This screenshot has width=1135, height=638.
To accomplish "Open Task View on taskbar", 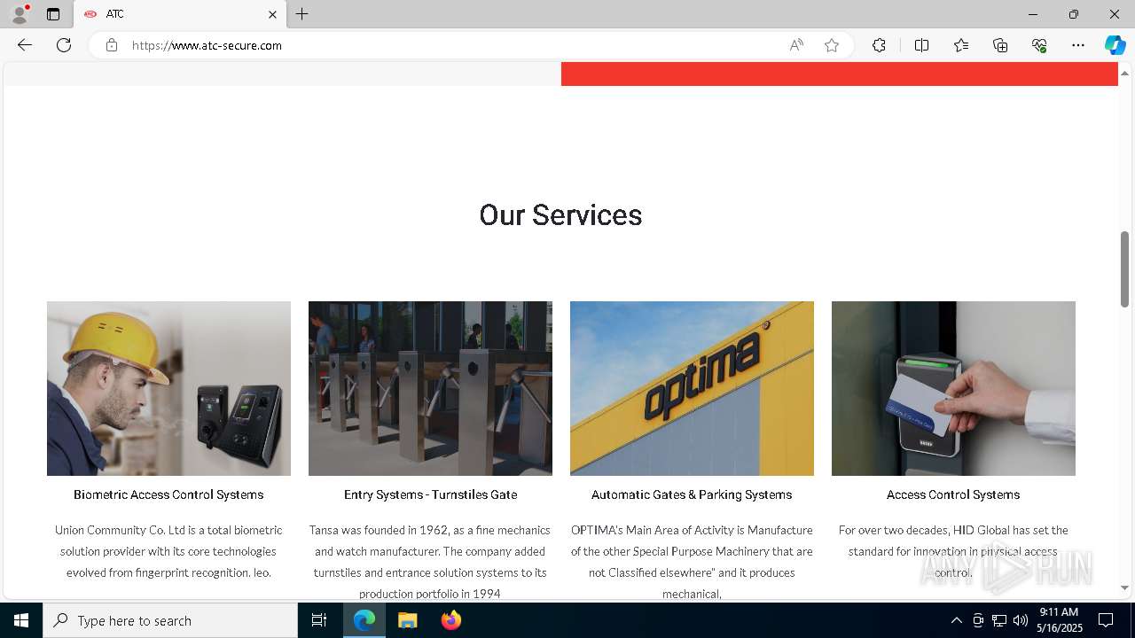I will tap(319, 620).
